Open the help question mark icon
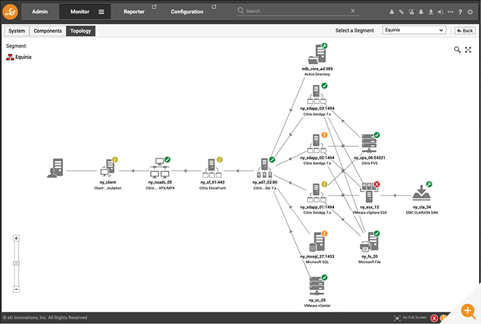 (460, 12)
